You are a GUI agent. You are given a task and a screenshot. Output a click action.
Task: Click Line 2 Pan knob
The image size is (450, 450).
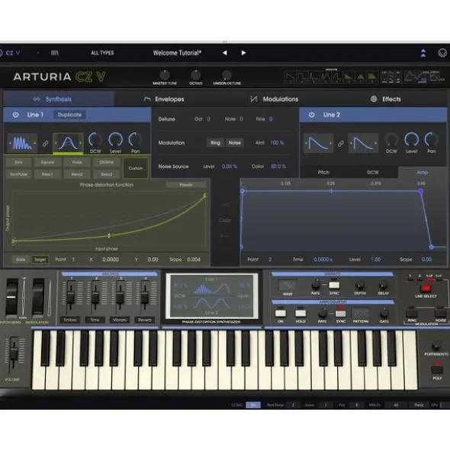tap(431, 140)
